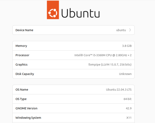Click the Memory label
155x123 pixels.
coord(21,46)
